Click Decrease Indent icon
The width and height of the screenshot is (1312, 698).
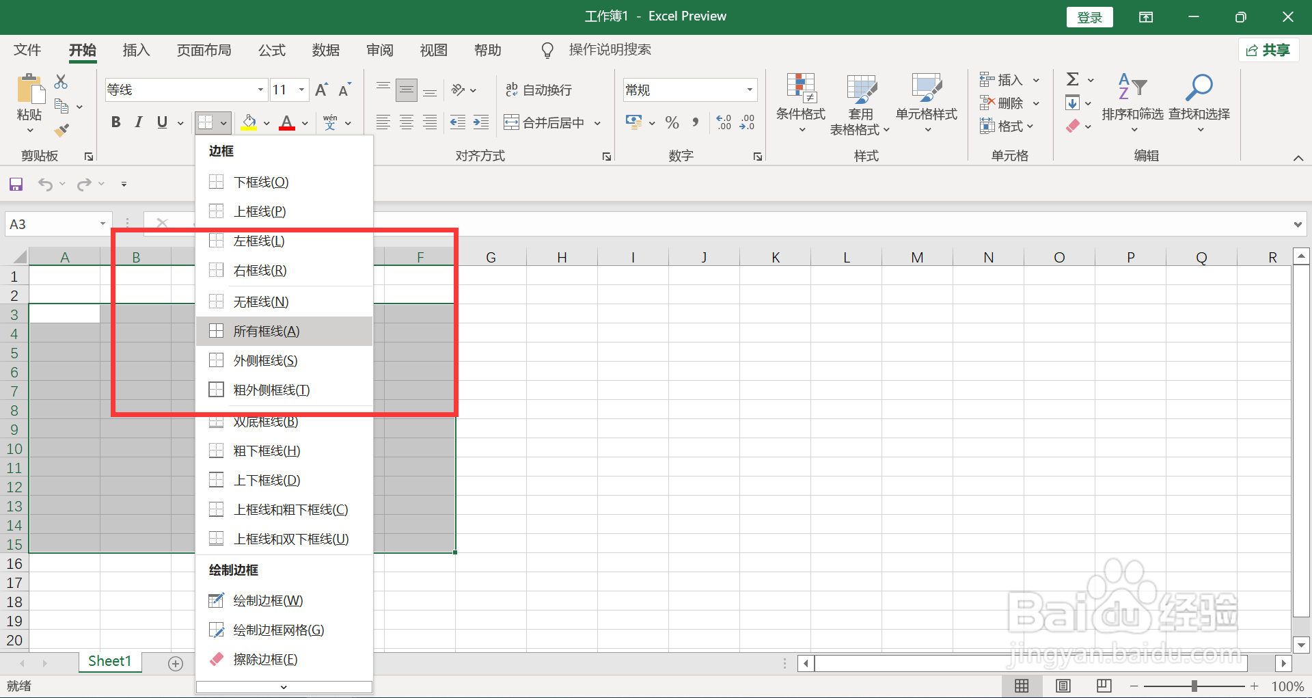click(457, 122)
